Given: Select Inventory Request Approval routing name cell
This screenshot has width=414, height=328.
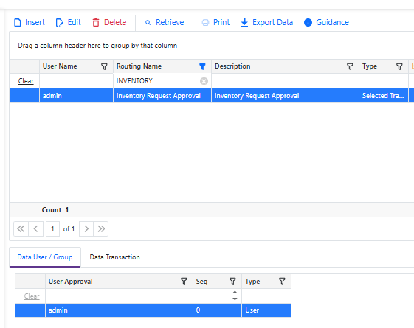Looking at the screenshot, I should click(162, 95).
